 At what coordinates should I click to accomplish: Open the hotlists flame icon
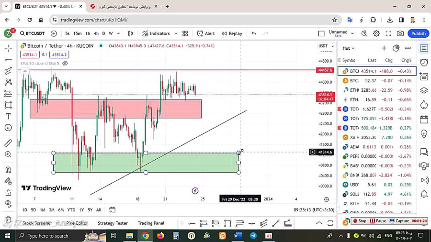[424, 105]
